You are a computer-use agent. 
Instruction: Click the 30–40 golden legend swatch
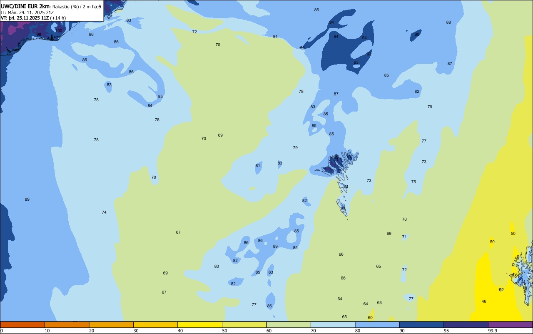point(155,324)
